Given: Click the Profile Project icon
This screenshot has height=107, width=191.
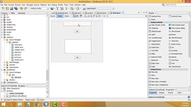Looking at the screenshot, I should pyautogui.click(x=78, y=8).
